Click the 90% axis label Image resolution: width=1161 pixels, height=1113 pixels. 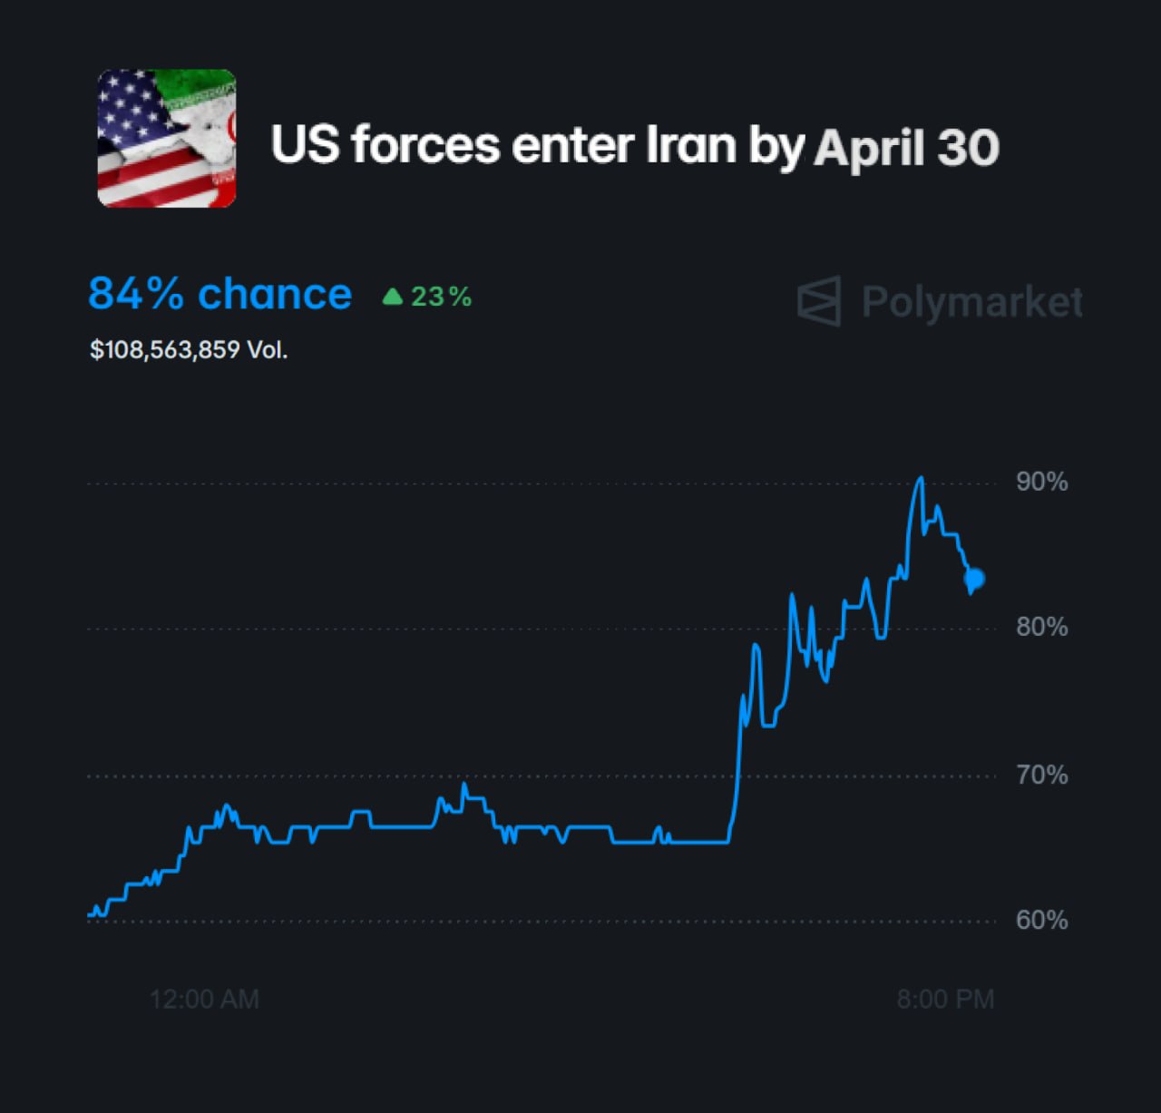click(1041, 482)
